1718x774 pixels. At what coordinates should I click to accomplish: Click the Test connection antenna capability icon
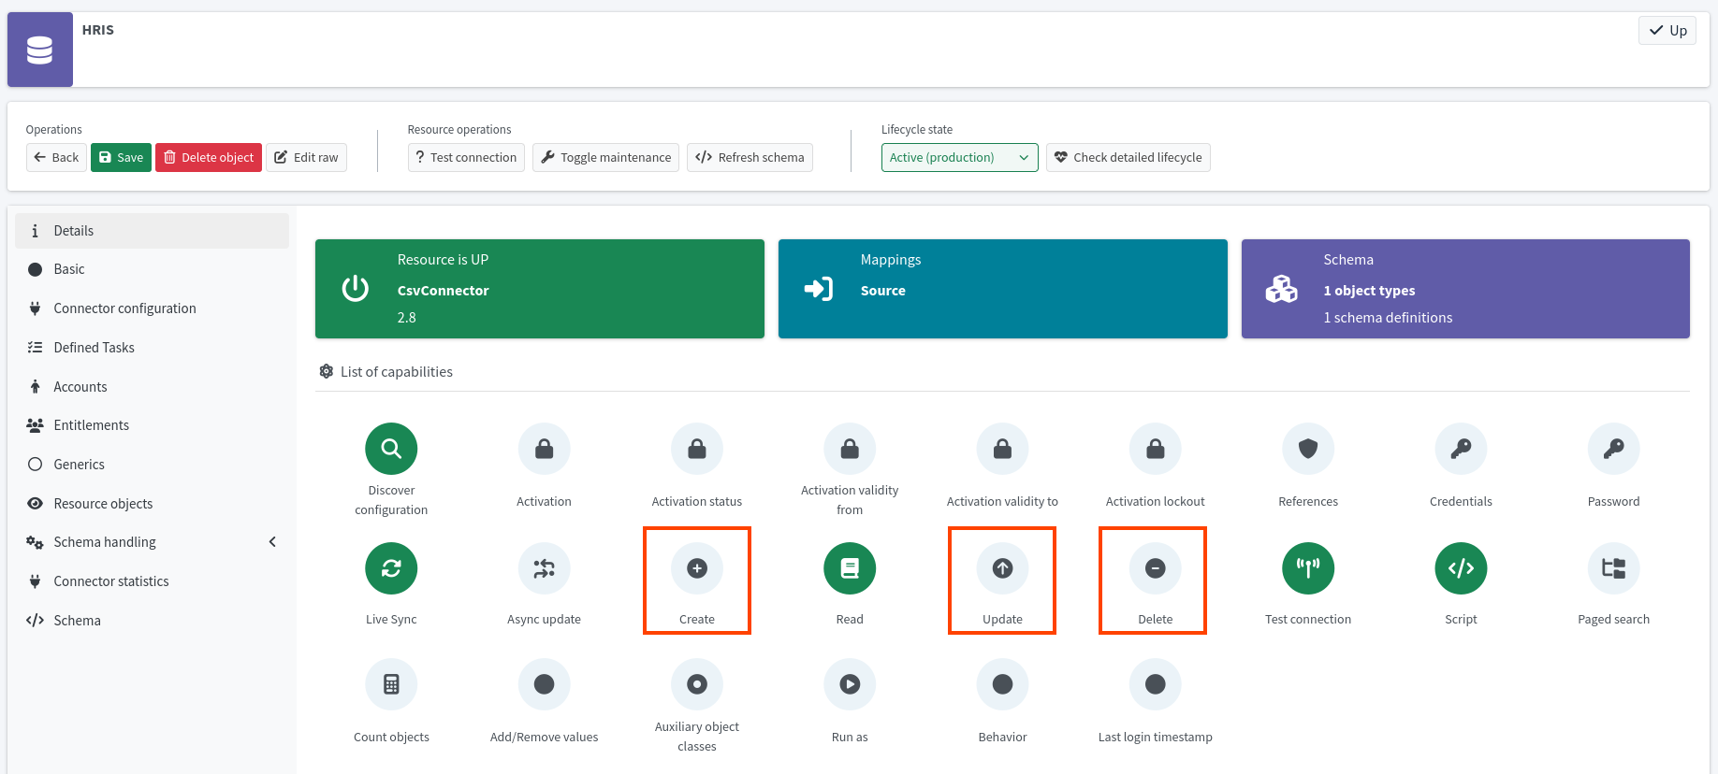(1308, 568)
